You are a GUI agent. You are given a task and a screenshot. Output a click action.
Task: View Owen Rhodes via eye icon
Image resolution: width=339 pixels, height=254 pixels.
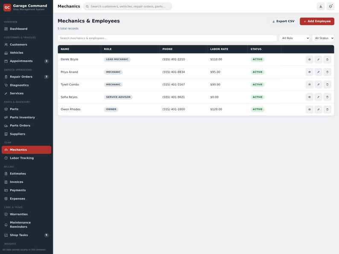pyautogui.click(x=310, y=110)
